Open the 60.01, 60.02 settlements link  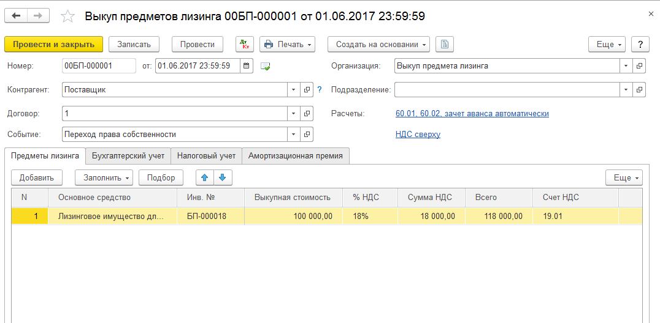[x=472, y=113]
